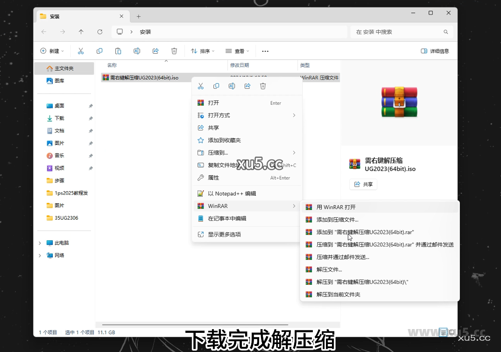Open the 排序 sort dropdown
This screenshot has height=352, width=501.
coord(202,51)
